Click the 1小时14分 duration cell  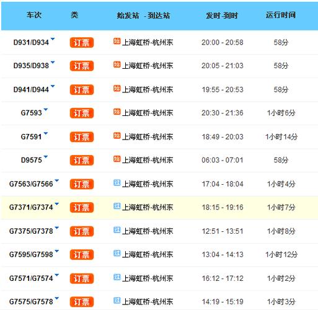(x=281, y=137)
